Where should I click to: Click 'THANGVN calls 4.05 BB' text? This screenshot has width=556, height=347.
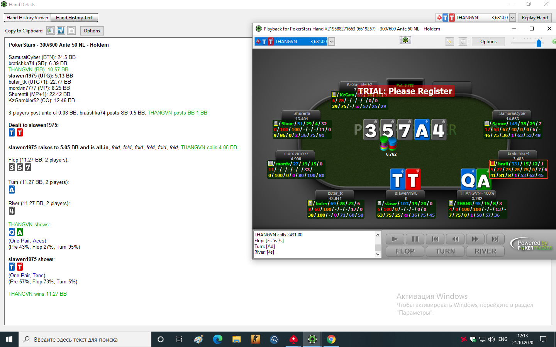(x=209, y=147)
